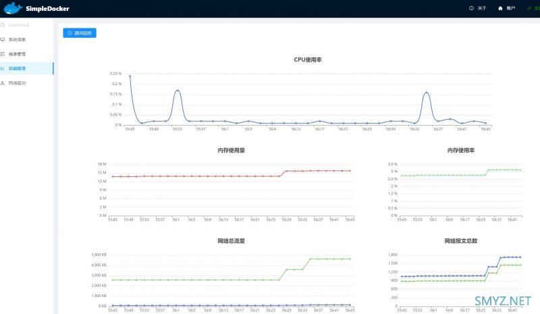
Task: Click the blue 退出监控 button
Action: (80, 33)
